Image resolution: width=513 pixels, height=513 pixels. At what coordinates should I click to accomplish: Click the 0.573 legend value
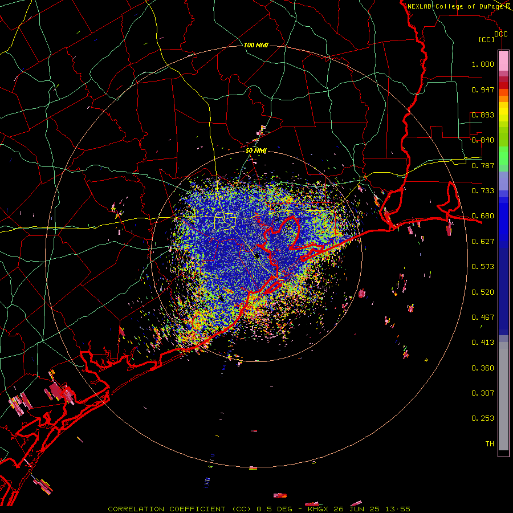tap(483, 267)
